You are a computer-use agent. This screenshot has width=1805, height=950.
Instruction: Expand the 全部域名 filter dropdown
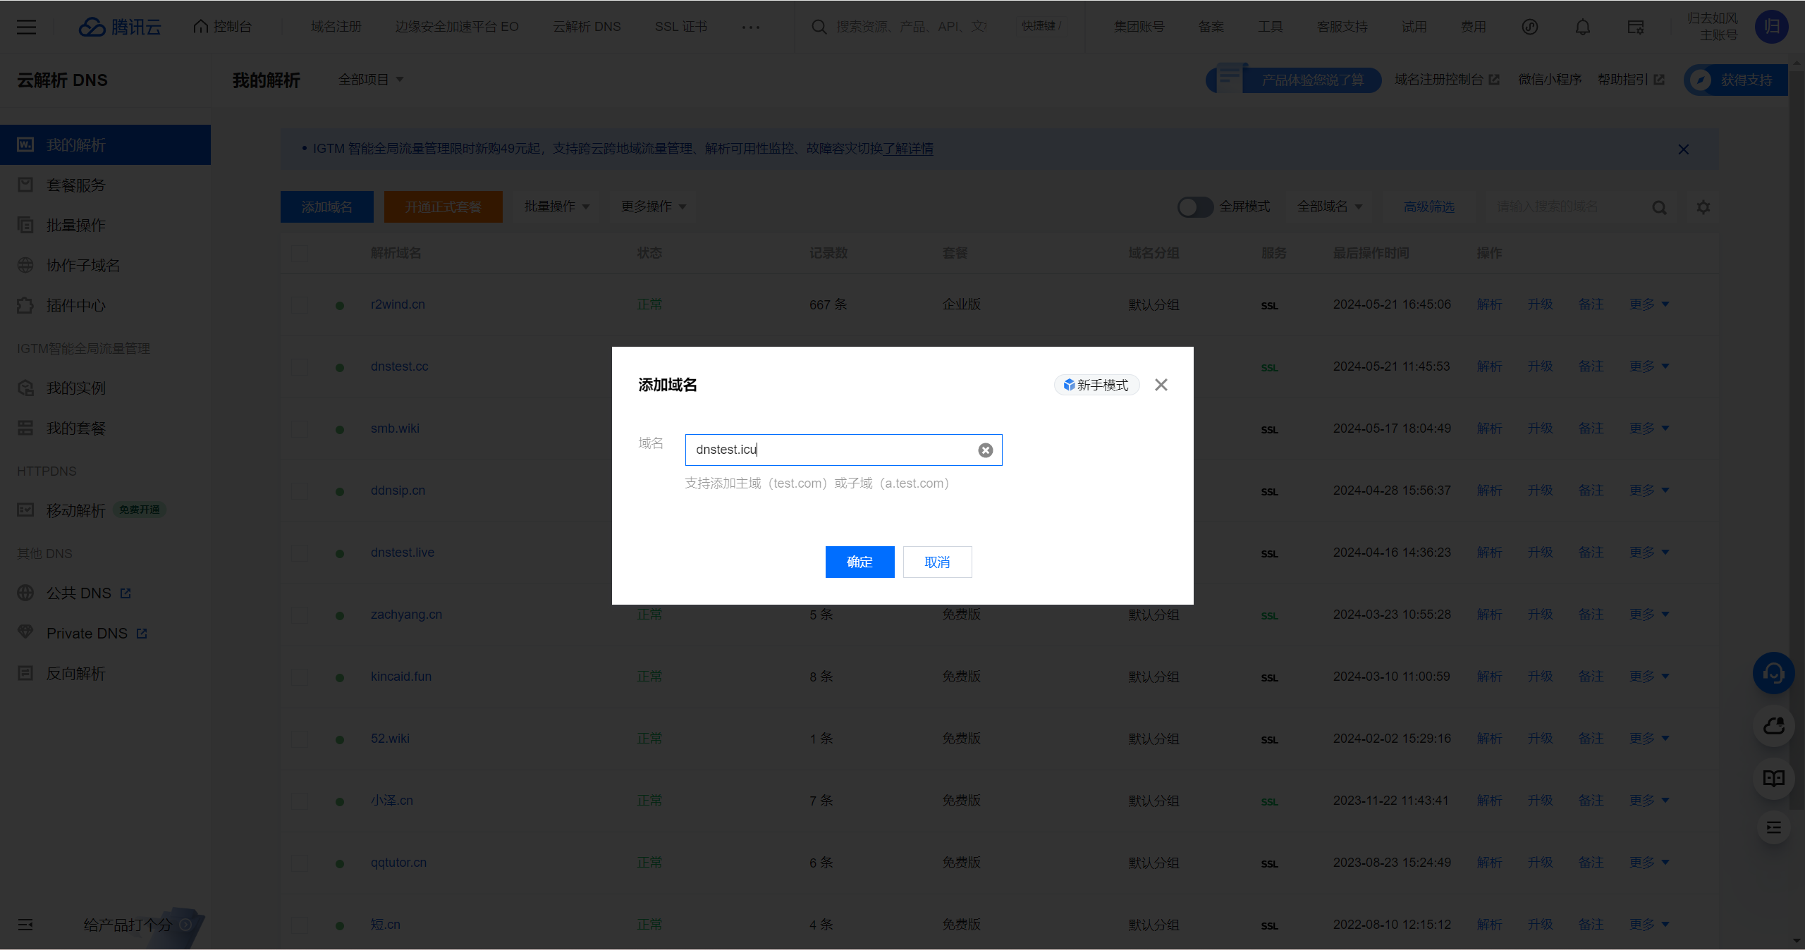point(1329,206)
